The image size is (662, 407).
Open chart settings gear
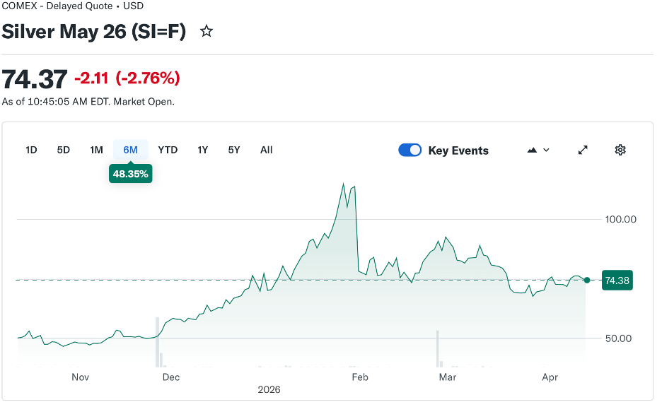620,150
